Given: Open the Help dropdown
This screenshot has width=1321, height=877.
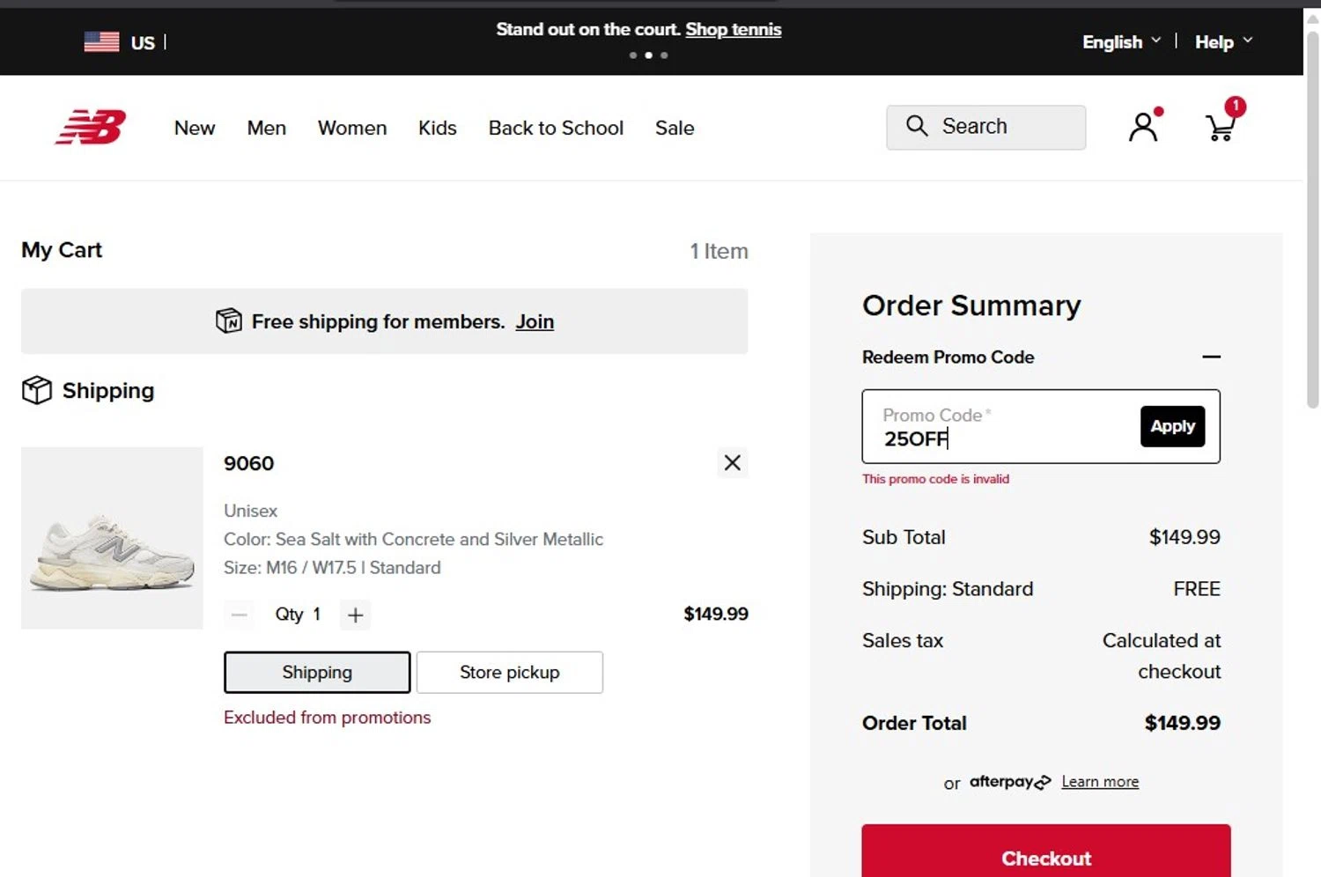Looking at the screenshot, I should (1223, 41).
